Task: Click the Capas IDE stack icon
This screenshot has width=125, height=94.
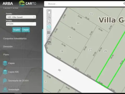Action: 5,72
